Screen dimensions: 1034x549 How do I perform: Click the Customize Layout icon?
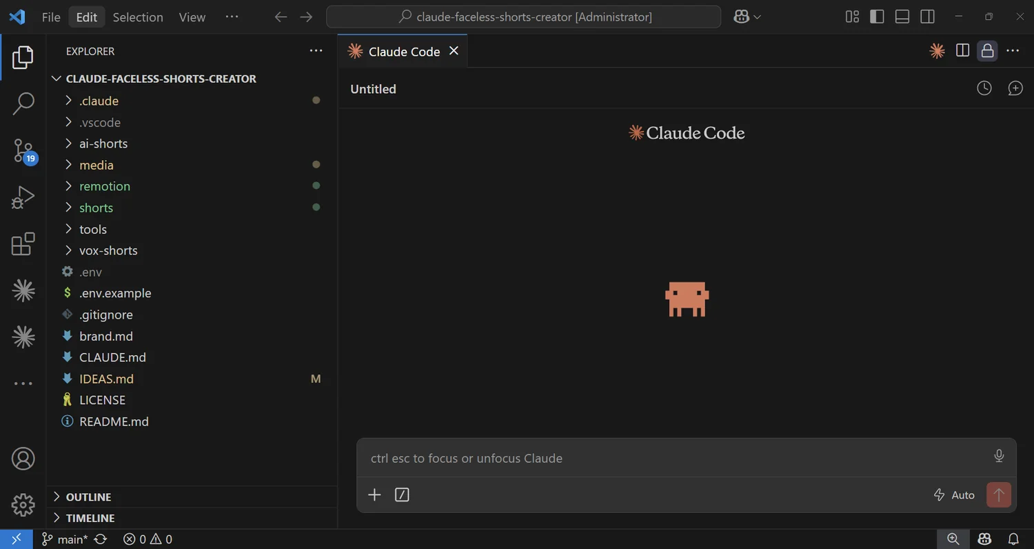(852, 17)
